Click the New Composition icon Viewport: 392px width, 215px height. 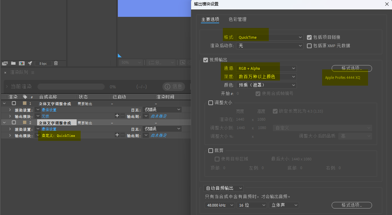[22, 63]
